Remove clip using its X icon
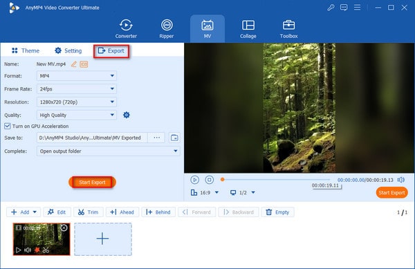 tap(64, 228)
